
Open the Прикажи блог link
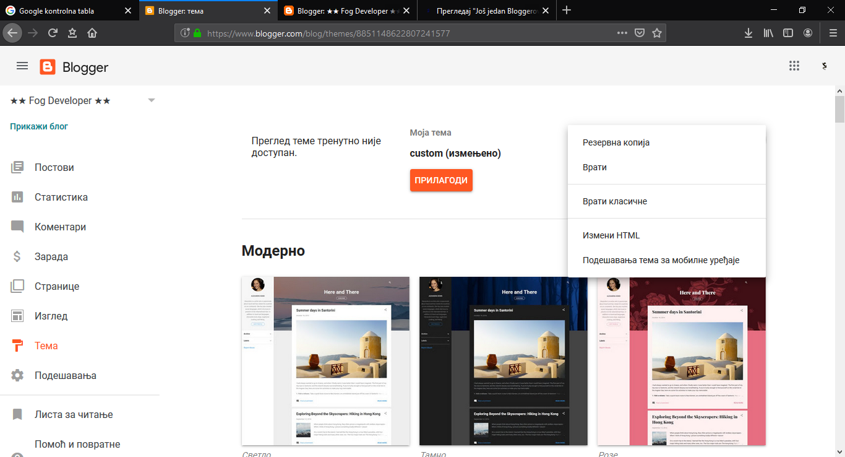(39, 126)
